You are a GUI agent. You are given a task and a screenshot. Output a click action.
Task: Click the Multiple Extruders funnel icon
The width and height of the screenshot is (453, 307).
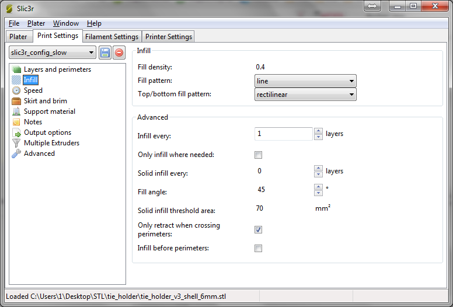coord(16,143)
